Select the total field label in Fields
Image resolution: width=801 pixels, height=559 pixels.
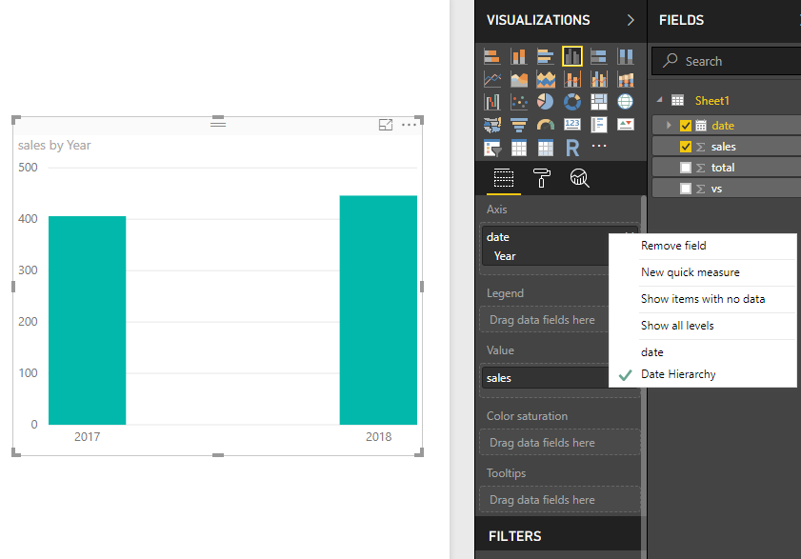[x=722, y=168]
